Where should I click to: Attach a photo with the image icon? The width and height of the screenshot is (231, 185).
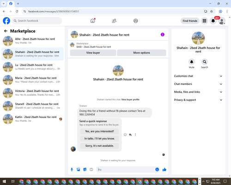79,170
